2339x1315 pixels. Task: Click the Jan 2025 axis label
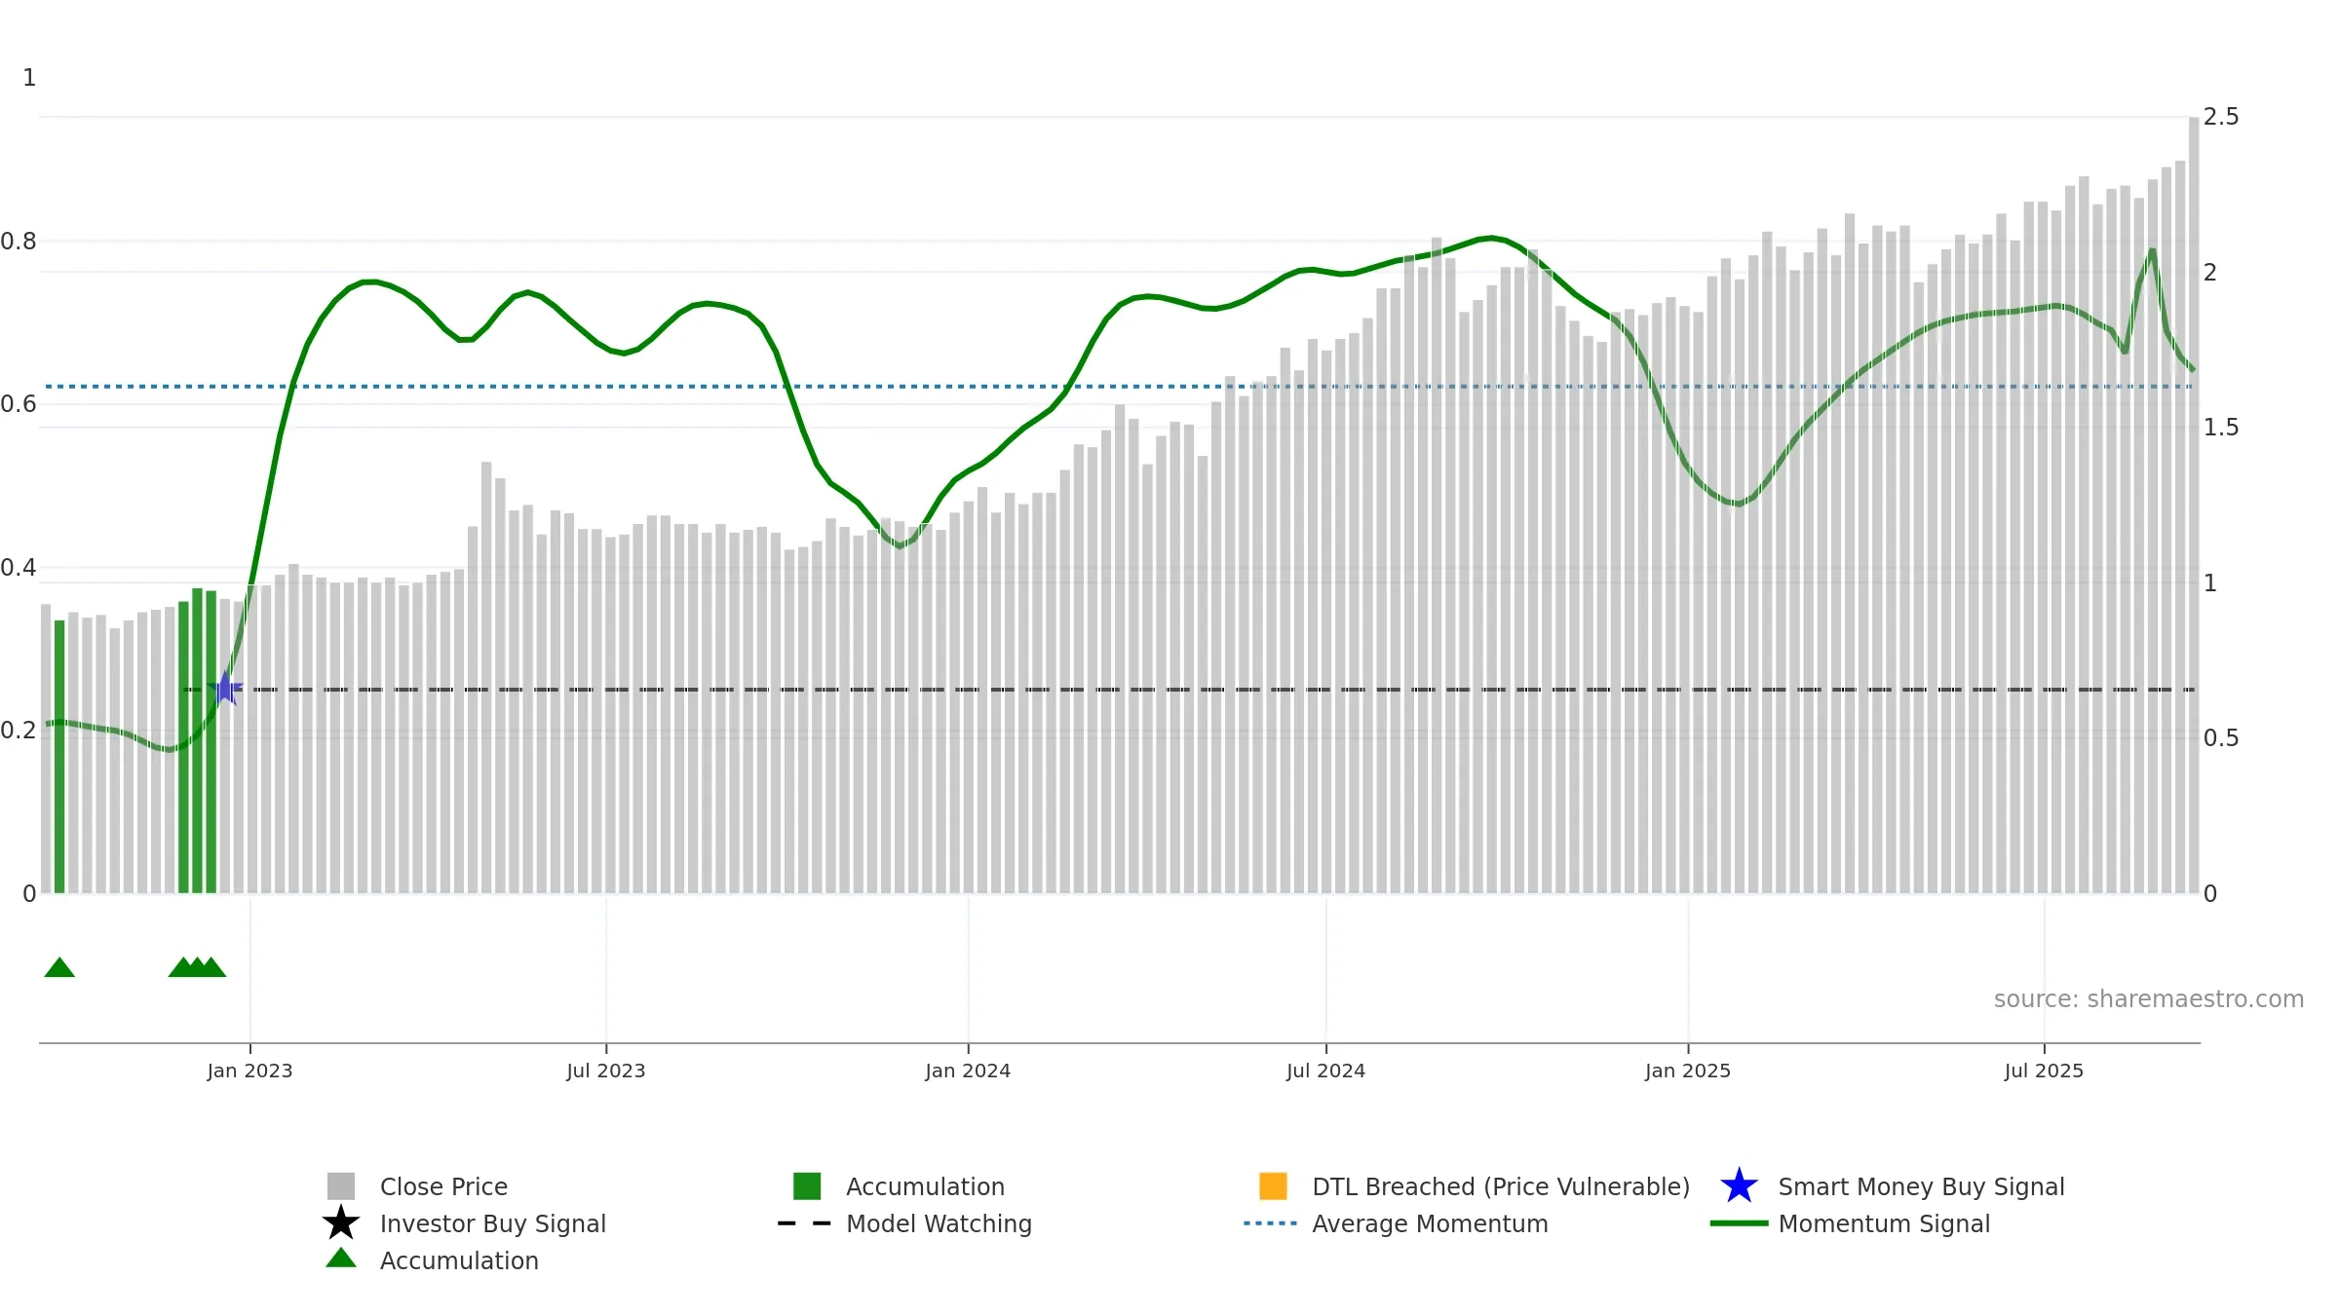[1688, 1071]
